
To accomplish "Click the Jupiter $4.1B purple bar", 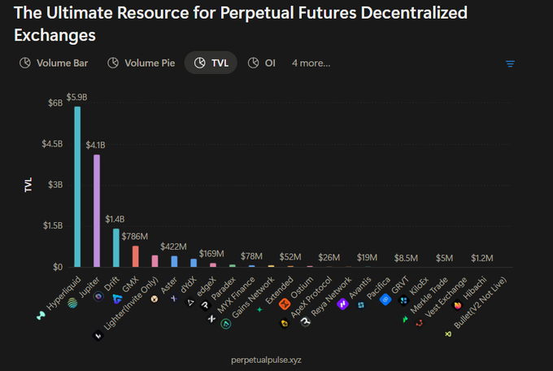I will [97, 211].
